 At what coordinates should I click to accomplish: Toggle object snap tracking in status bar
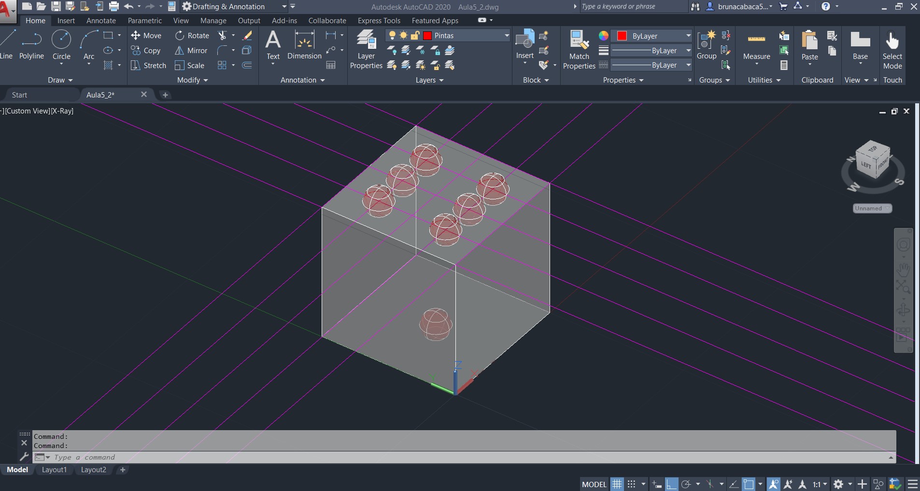coord(734,484)
